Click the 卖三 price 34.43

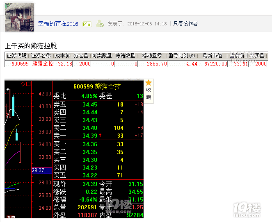(90, 120)
